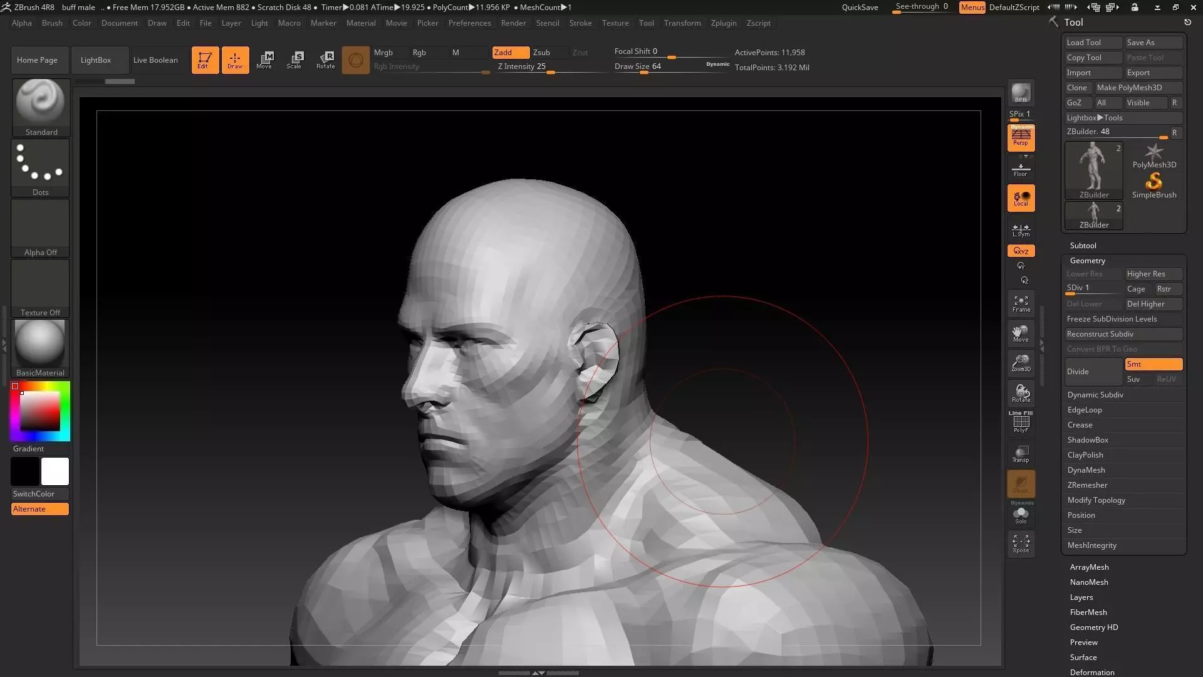Expand the DynaMesh section
The width and height of the screenshot is (1203, 677).
pyautogui.click(x=1086, y=470)
